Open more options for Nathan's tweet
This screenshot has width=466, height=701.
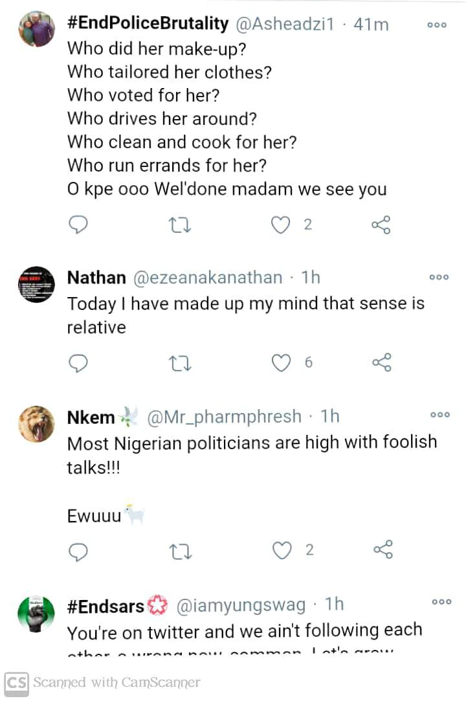coord(439,278)
